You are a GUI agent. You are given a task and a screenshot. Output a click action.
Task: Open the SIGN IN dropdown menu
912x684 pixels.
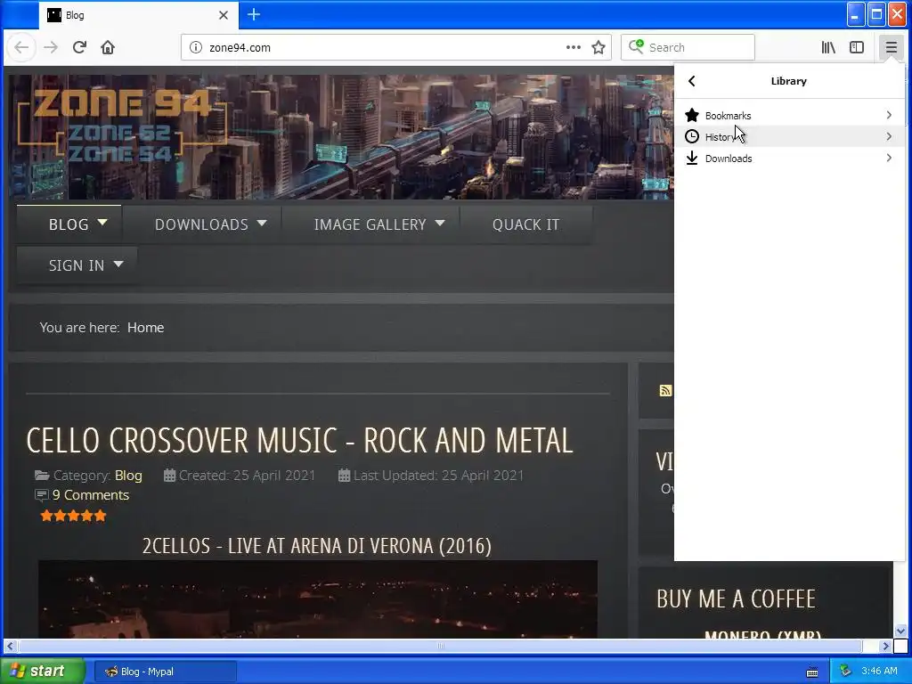coord(77,265)
